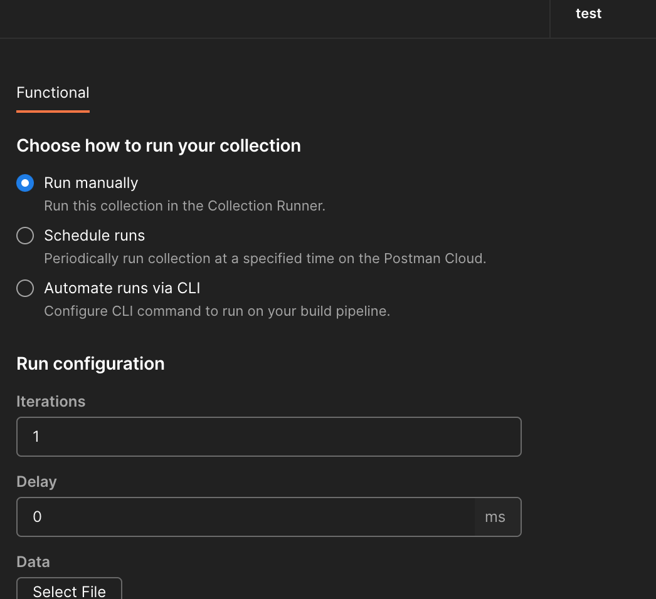Click the Run configuration section heading
Screen dimensions: 656x599
(90, 363)
